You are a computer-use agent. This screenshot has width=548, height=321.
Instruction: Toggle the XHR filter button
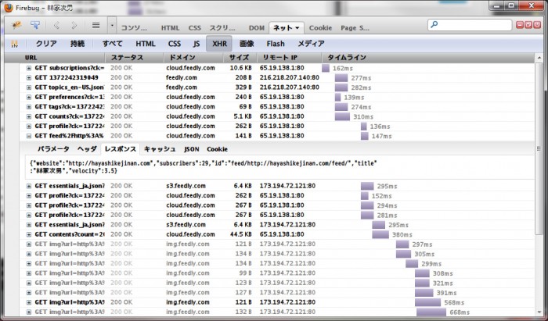[218, 44]
